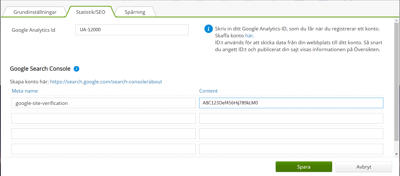This screenshot has width=400, height=176.
Task: Click the info icon next to Analytics help text
Action: tap(208, 29)
